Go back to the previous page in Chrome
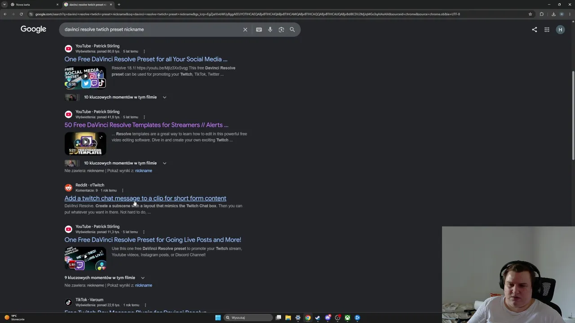 [5, 14]
